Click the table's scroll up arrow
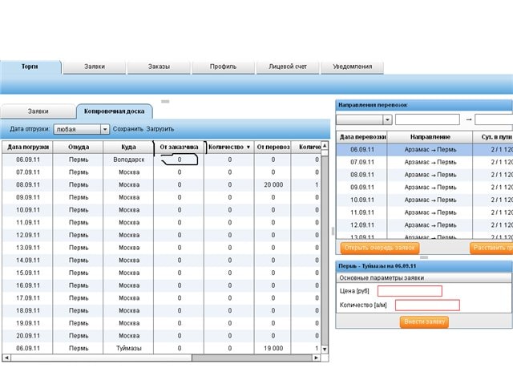 (x=325, y=147)
